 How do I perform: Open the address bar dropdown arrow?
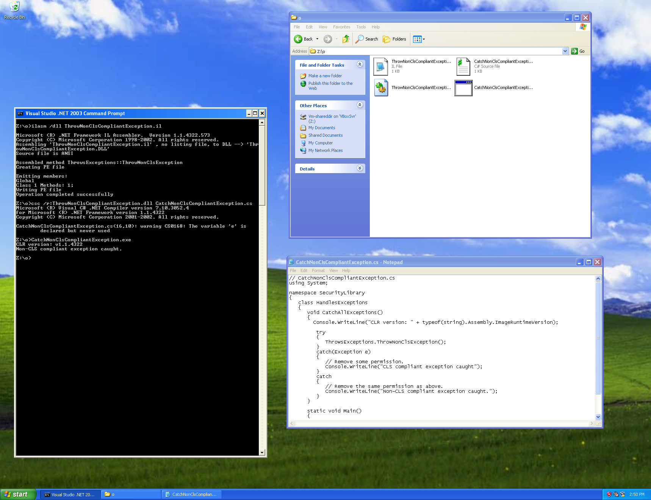[x=565, y=51]
